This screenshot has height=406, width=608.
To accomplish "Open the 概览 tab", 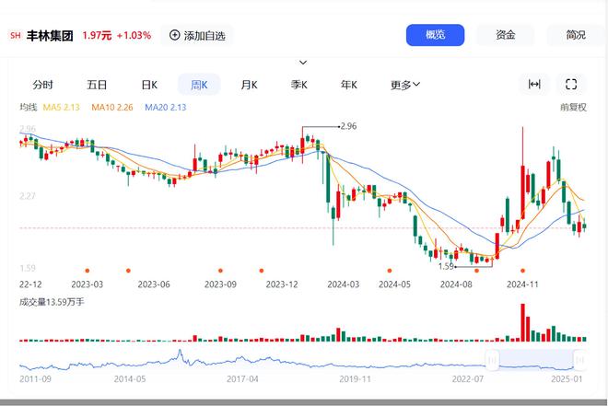I will [x=435, y=35].
